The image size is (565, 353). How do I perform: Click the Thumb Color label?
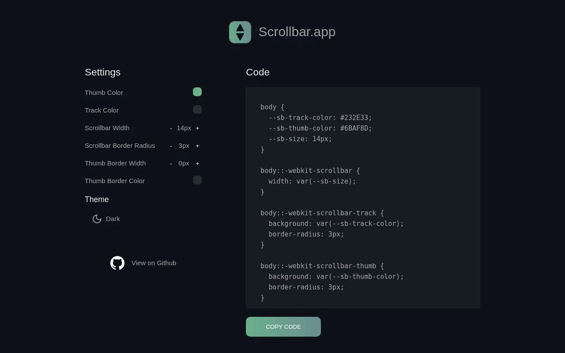click(x=104, y=93)
